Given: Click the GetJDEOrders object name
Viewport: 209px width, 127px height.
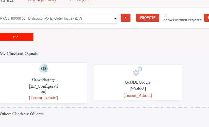Looking at the screenshot, I should click(138, 82).
